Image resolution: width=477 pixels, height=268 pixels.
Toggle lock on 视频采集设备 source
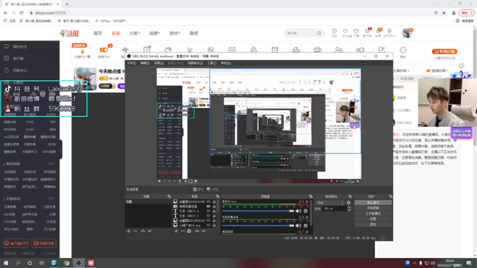214,206
